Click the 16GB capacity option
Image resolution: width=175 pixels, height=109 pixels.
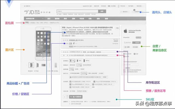point(71,69)
